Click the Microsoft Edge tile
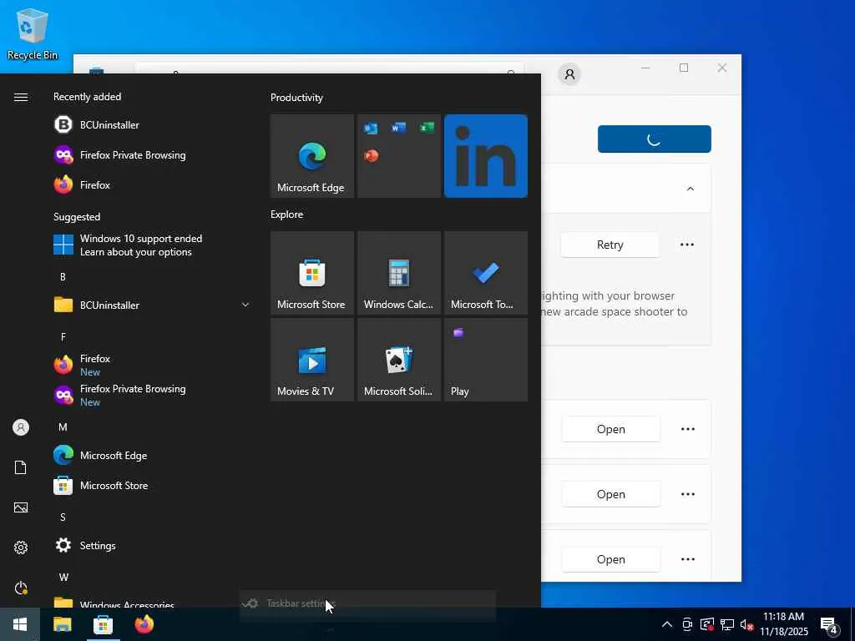The height and width of the screenshot is (641, 855). [312, 156]
